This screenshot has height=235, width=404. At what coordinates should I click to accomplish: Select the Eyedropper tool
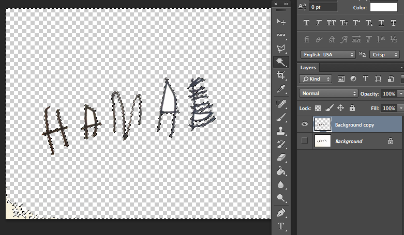pos(280,89)
